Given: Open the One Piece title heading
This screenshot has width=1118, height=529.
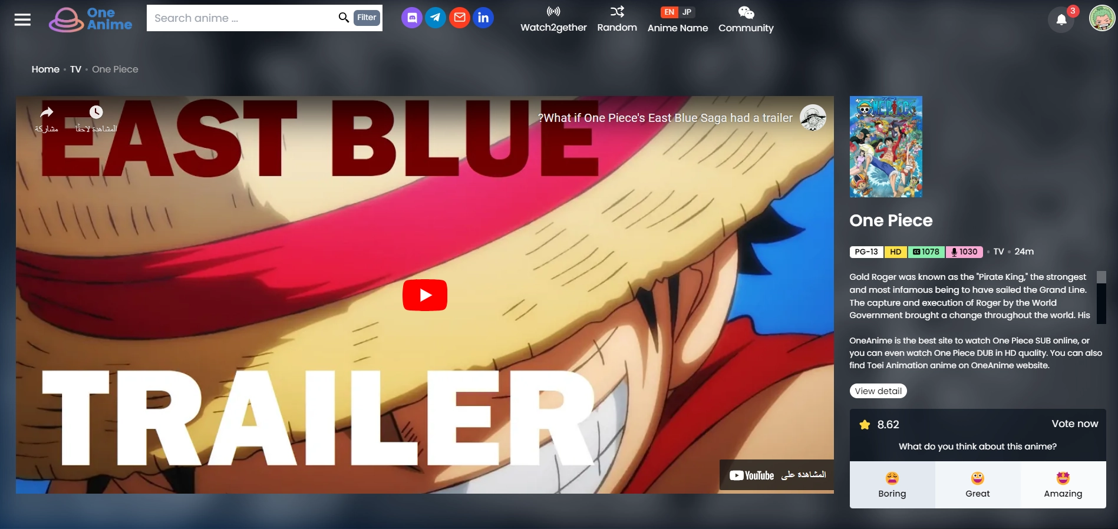Looking at the screenshot, I should [x=891, y=220].
